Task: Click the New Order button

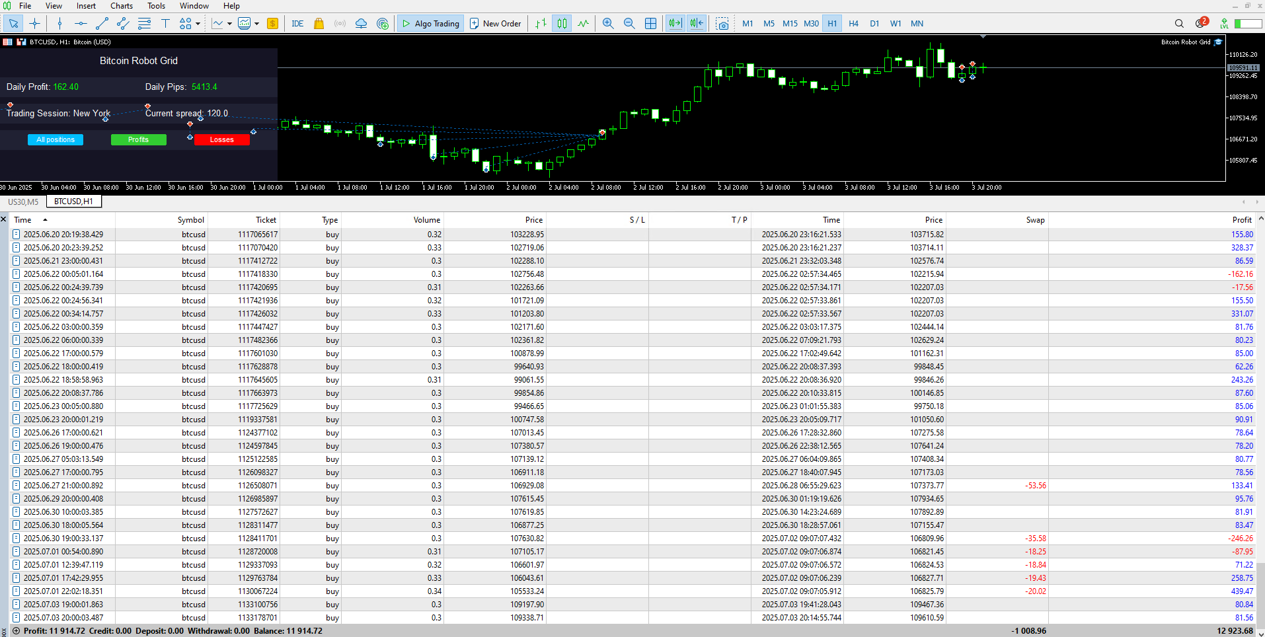Action: click(x=495, y=24)
